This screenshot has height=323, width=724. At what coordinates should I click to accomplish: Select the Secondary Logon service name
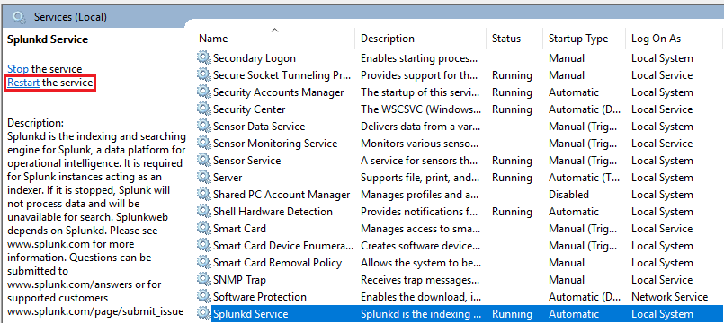(x=255, y=58)
